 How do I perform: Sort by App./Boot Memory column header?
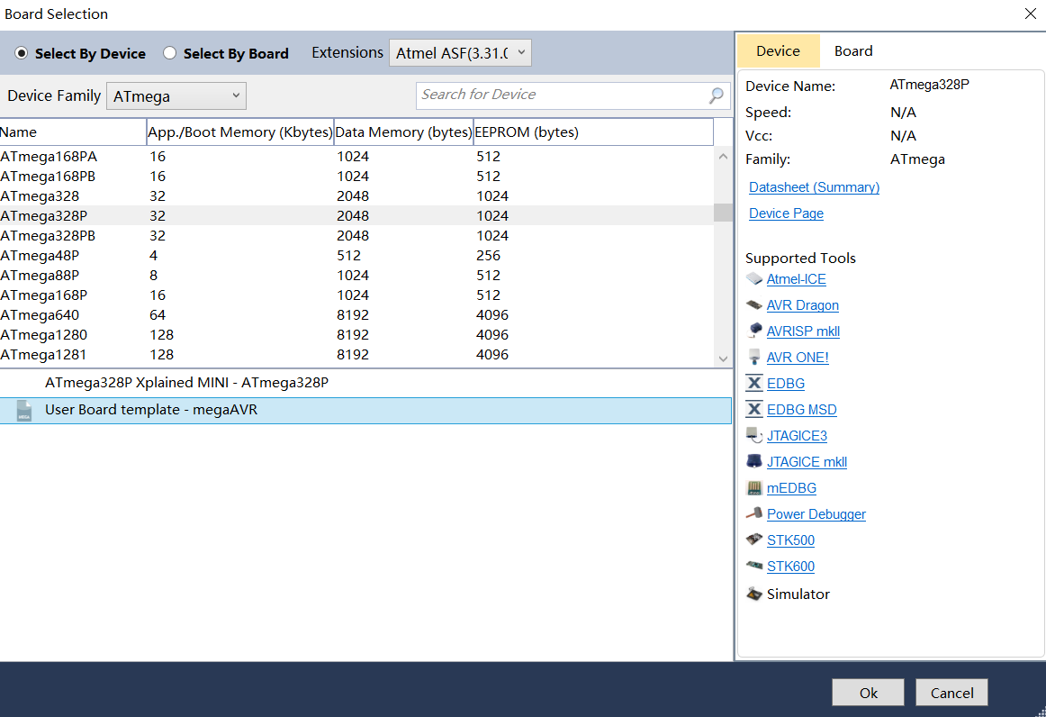[x=240, y=132]
